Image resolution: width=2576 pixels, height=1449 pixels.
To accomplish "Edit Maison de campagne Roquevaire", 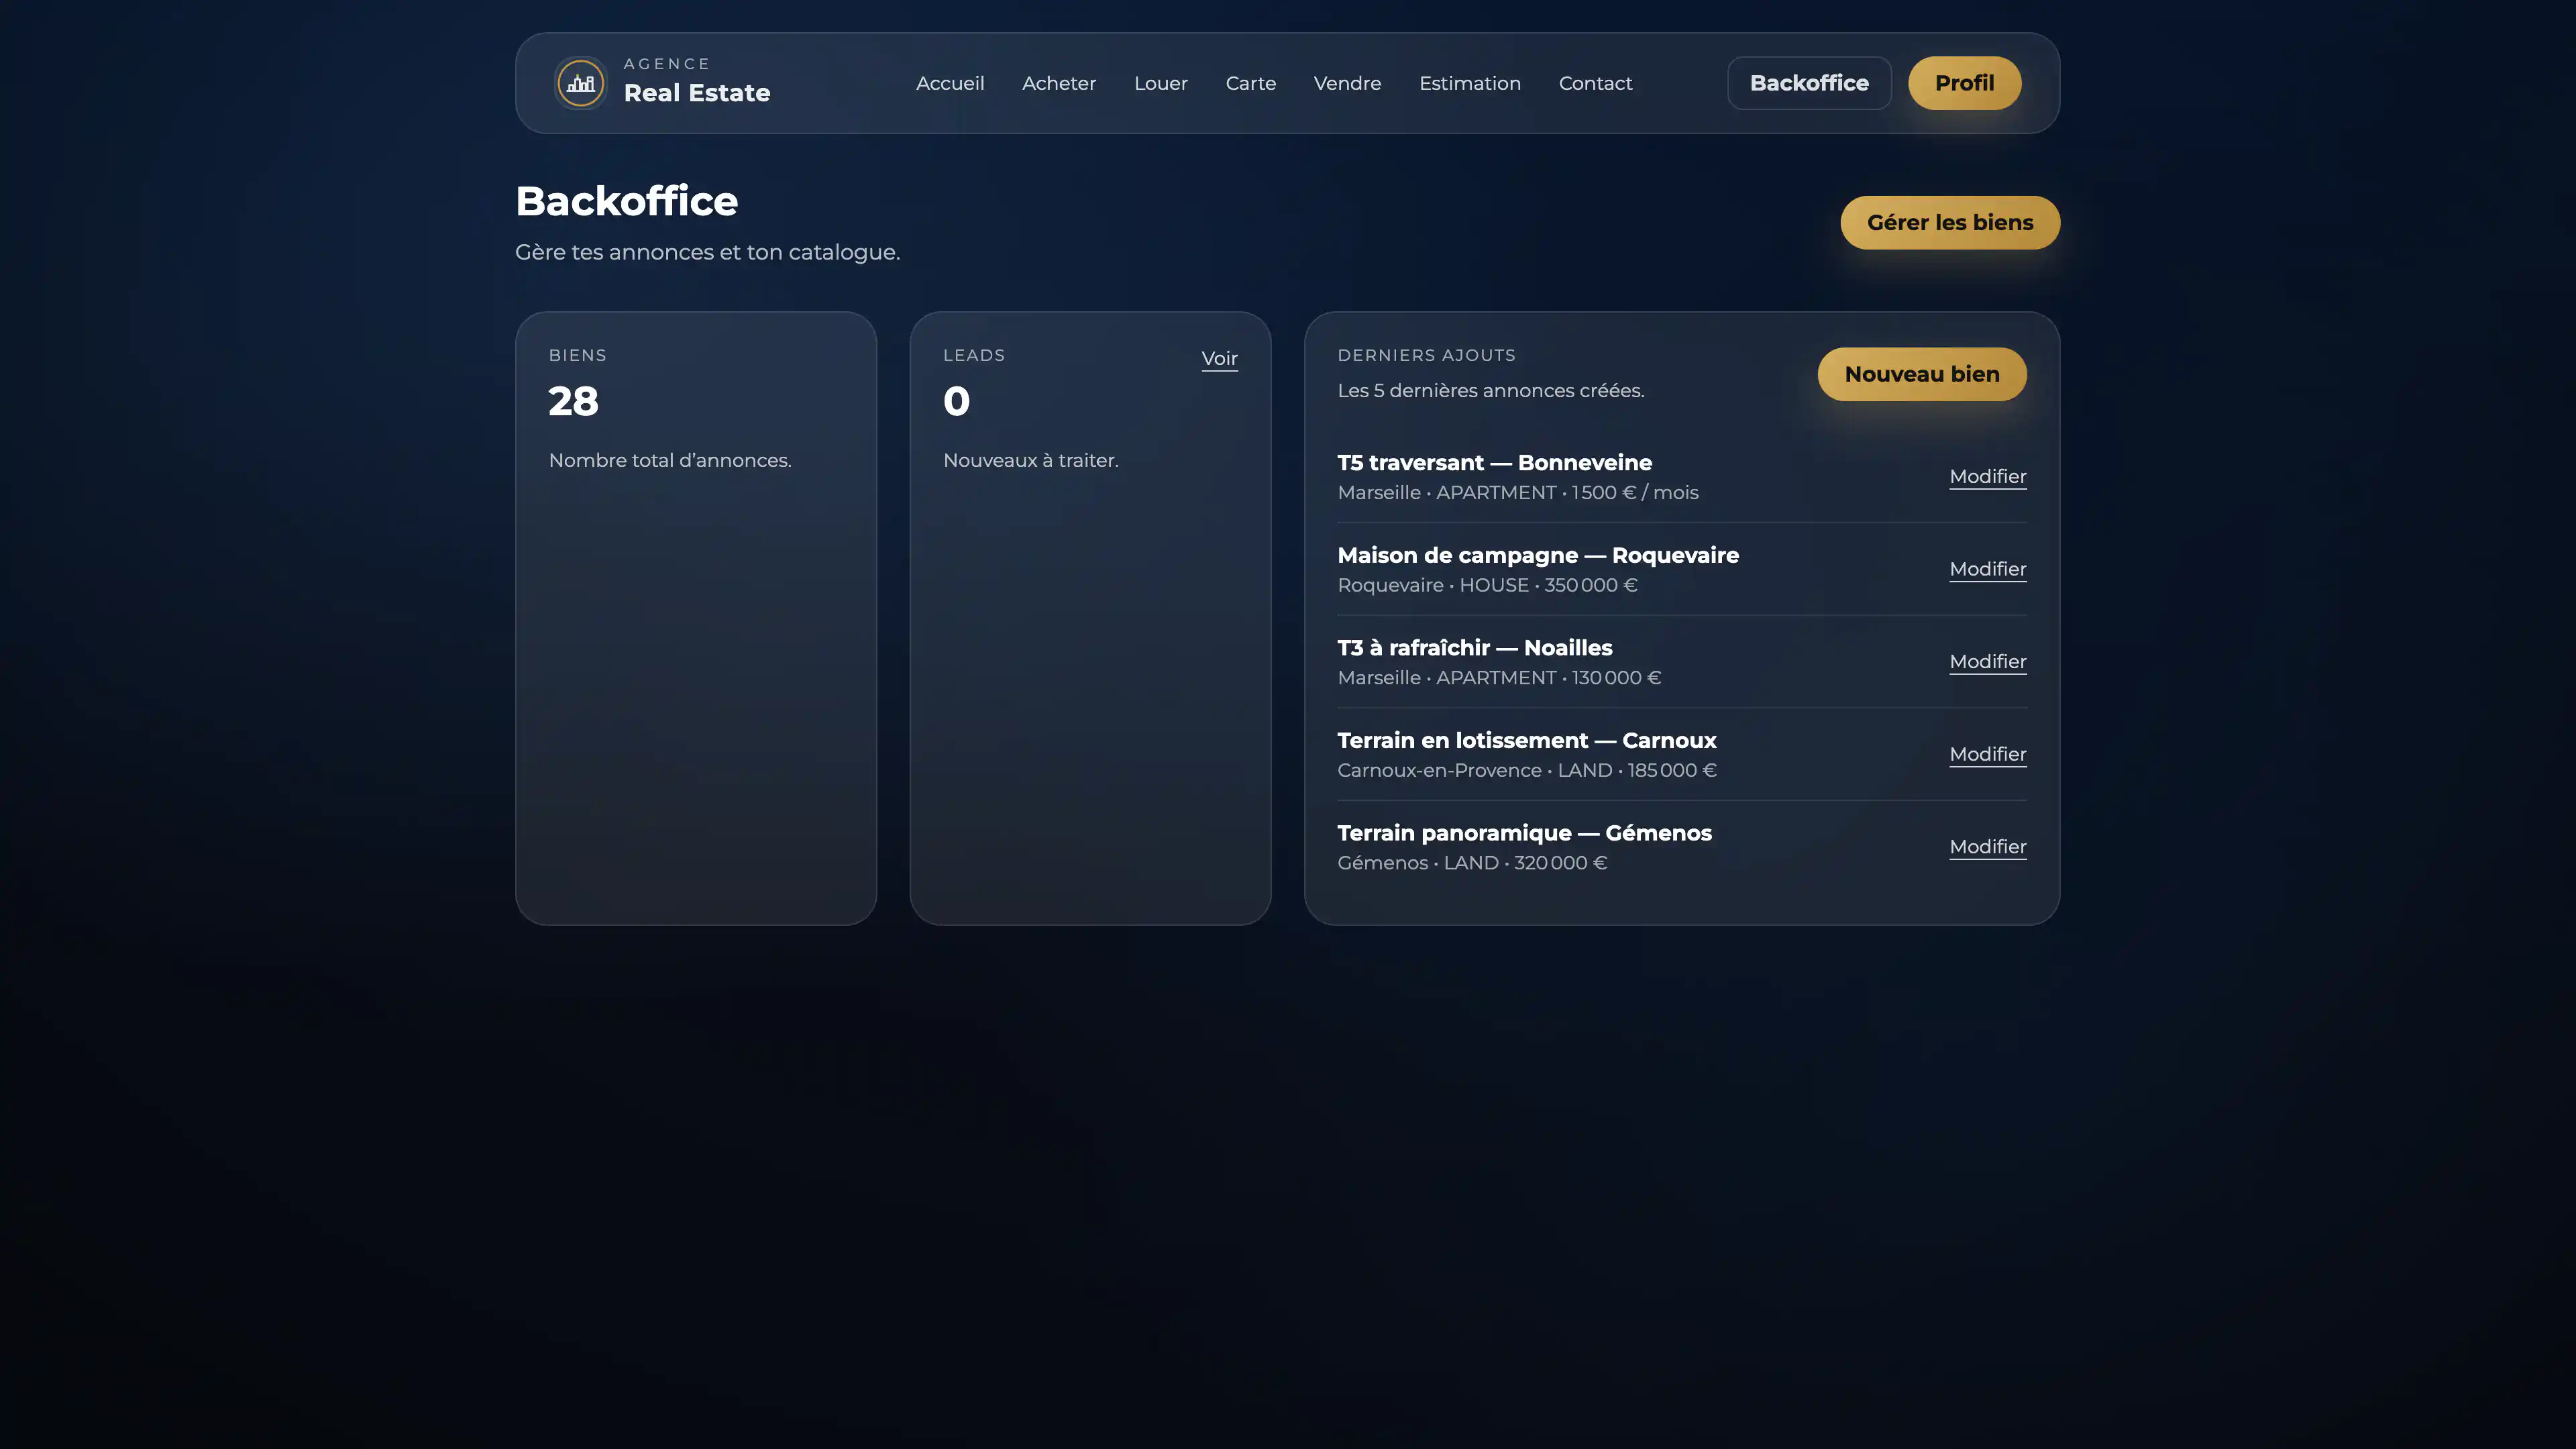I will 1987,569.
